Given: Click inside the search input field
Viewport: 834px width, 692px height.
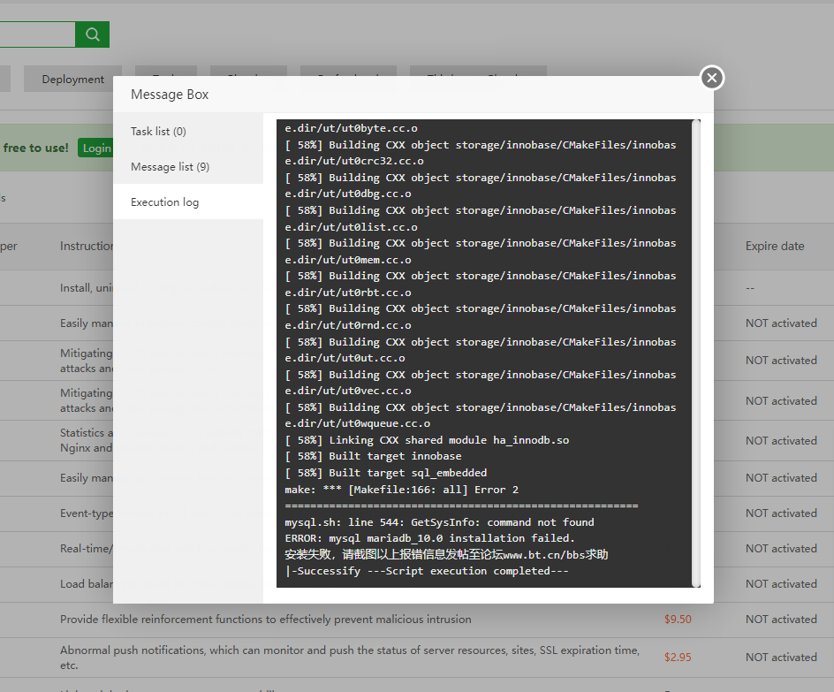Looking at the screenshot, I should 35,34.
